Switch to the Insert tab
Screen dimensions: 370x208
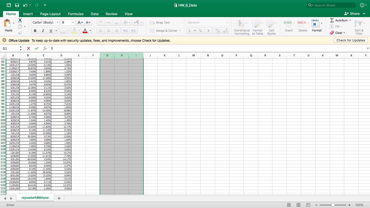[x=28, y=14]
